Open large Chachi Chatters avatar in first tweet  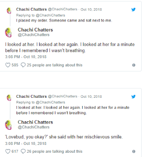[9, 33]
